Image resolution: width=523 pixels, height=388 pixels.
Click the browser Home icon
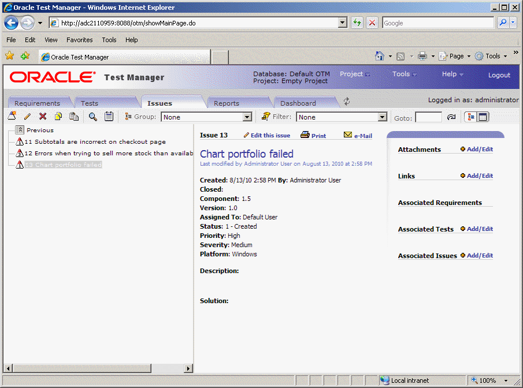pos(379,56)
